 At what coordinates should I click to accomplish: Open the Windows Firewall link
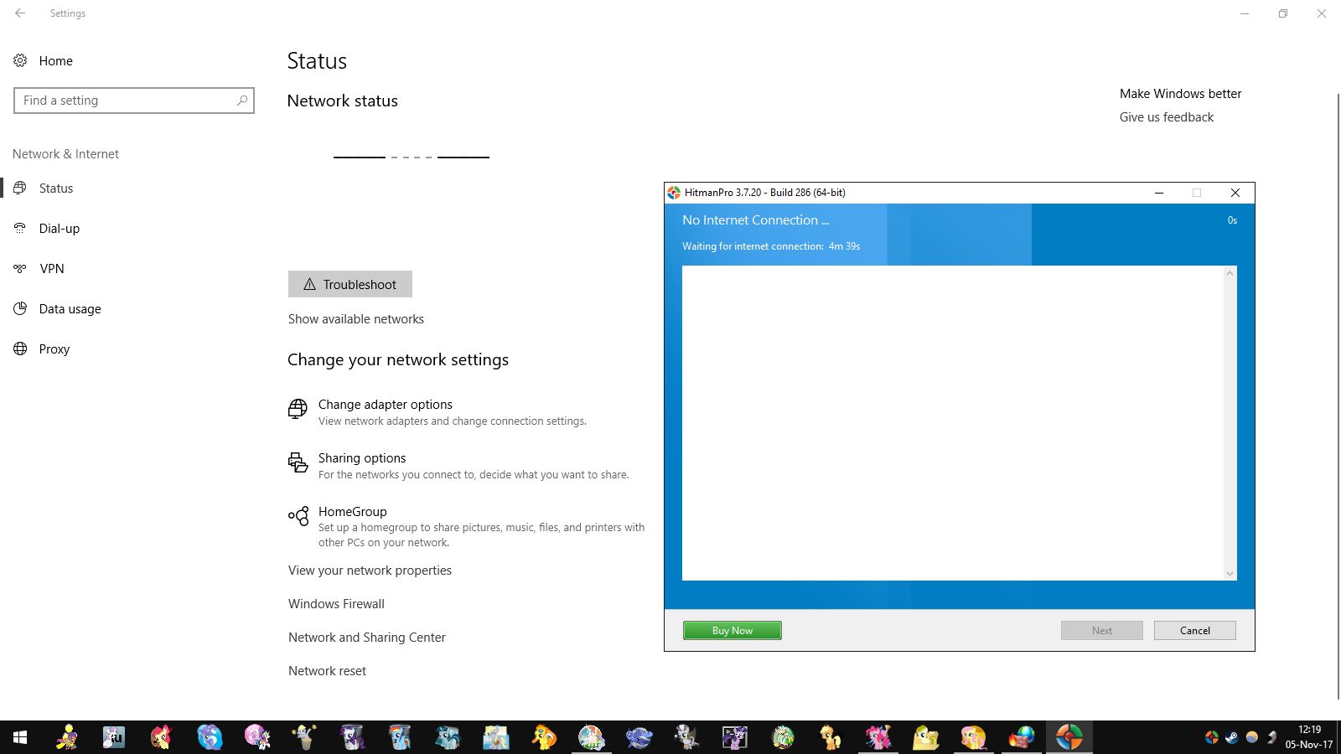[336, 604]
